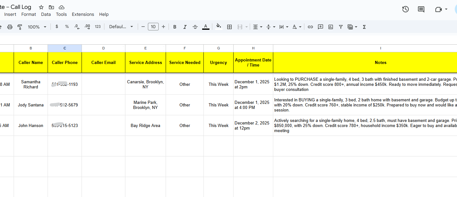457x197 pixels.
Task: Print the spreadsheet
Action: point(10,27)
